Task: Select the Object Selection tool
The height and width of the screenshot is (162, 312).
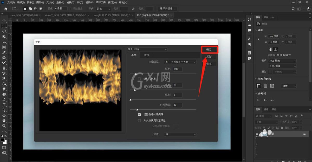Action: pyautogui.click(x=4, y=36)
